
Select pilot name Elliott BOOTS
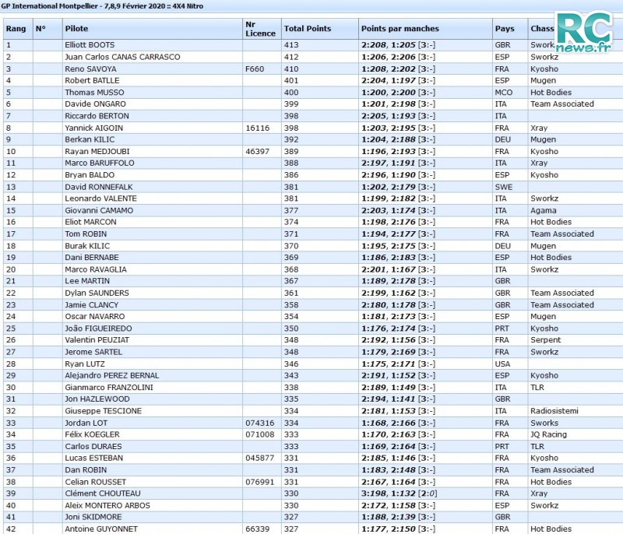(x=90, y=45)
